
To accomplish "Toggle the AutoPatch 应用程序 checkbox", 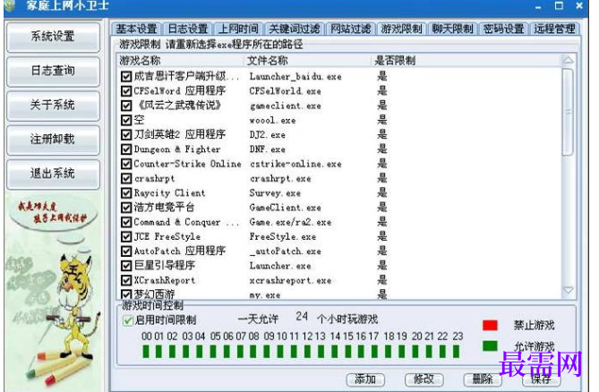I will [x=126, y=251].
